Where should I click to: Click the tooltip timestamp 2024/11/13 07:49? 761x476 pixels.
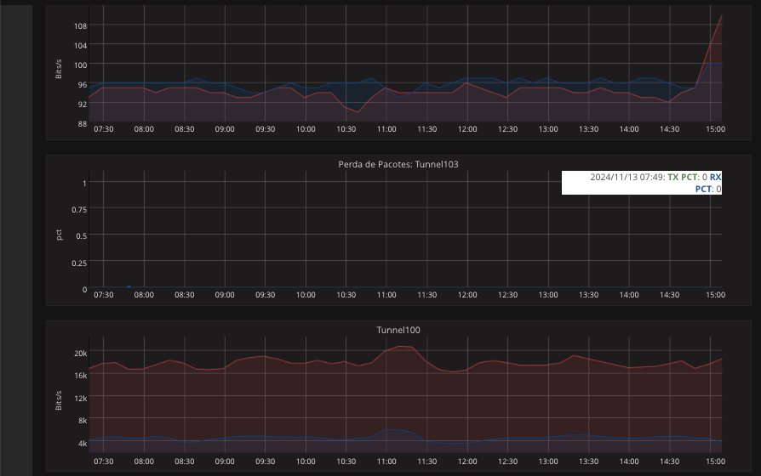627,177
